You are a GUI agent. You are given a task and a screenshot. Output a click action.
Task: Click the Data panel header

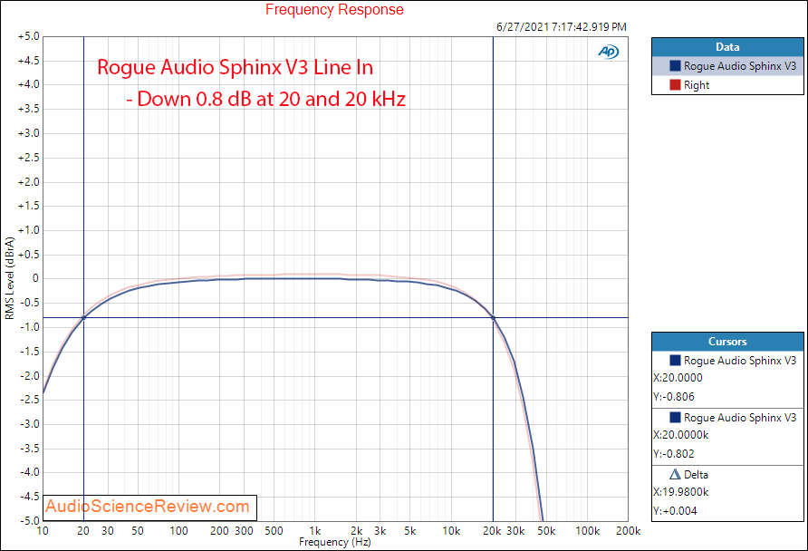pyautogui.click(x=727, y=47)
